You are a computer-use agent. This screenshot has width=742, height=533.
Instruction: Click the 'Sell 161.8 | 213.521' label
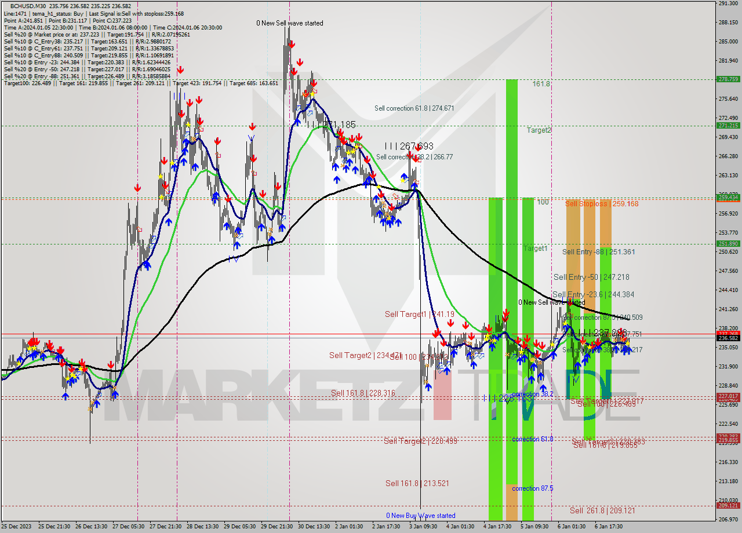click(x=417, y=483)
